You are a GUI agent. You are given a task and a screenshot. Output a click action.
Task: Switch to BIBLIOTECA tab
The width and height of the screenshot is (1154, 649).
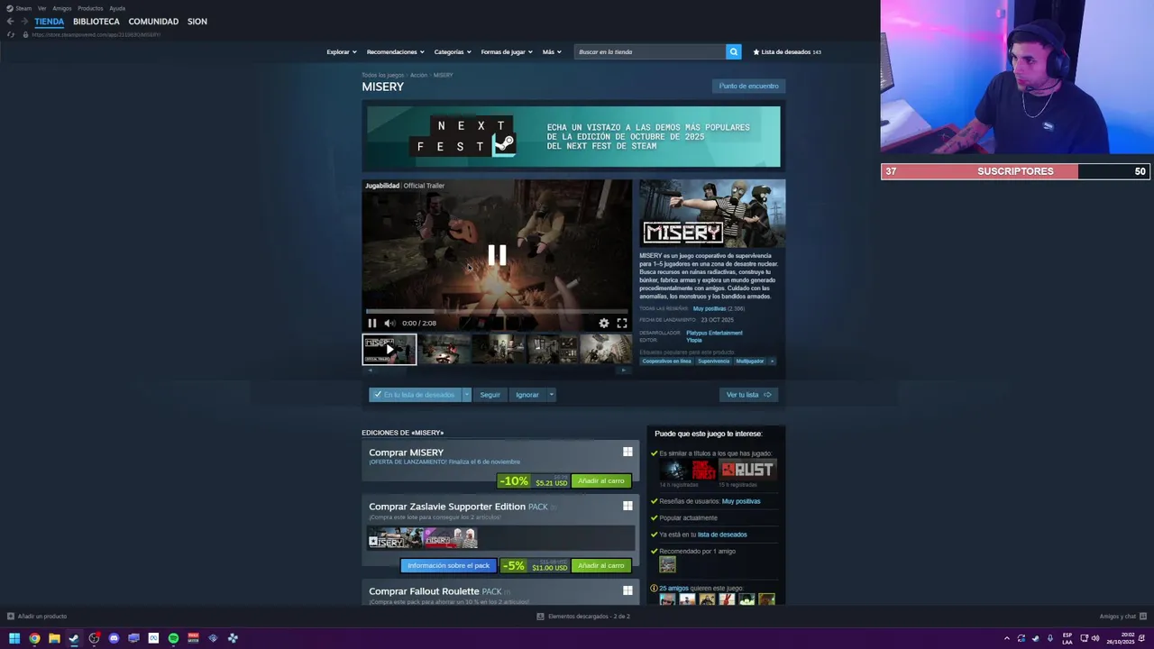[x=96, y=22]
